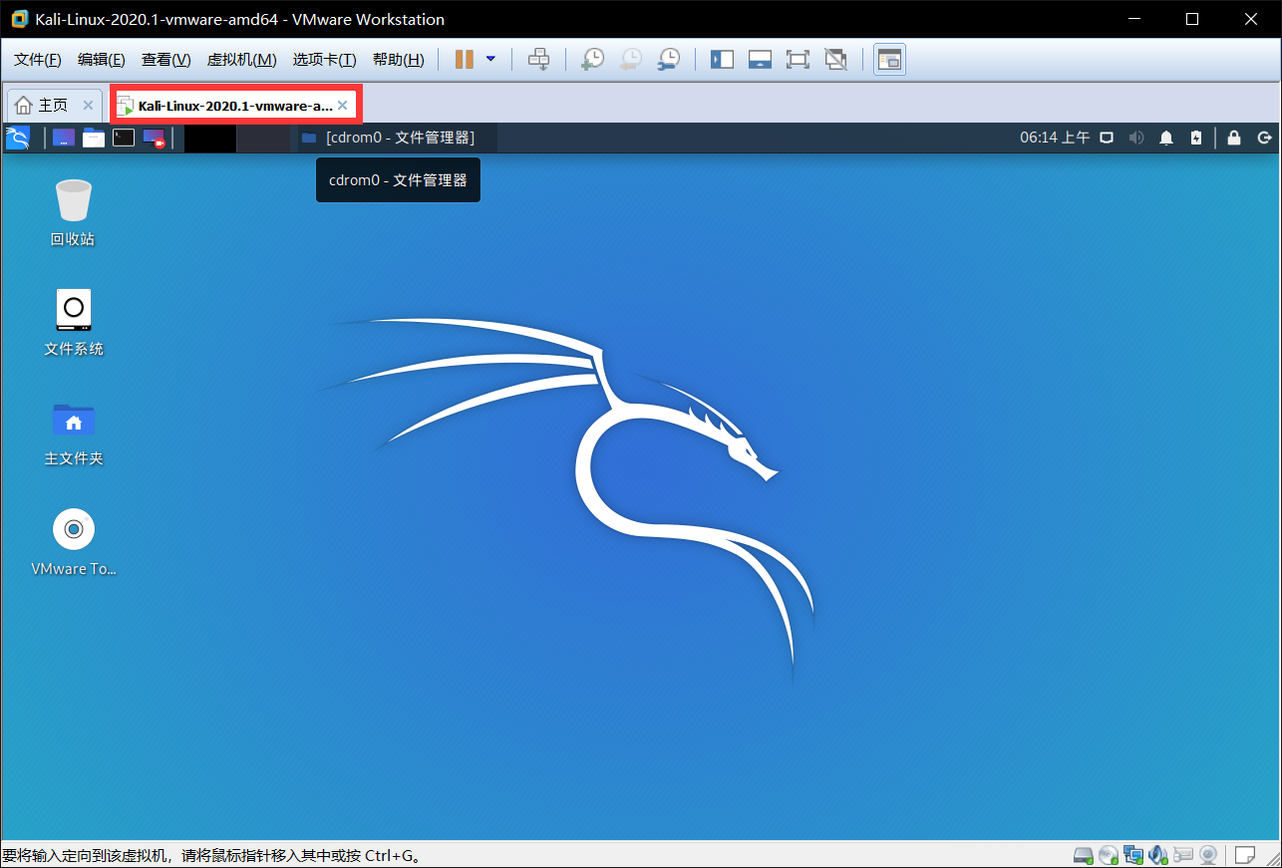Launch the terminal emulator from the panel
The width and height of the screenshot is (1282, 868).
[x=124, y=138]
